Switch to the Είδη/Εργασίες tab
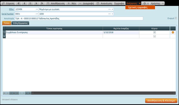 [x=20, y=23]
